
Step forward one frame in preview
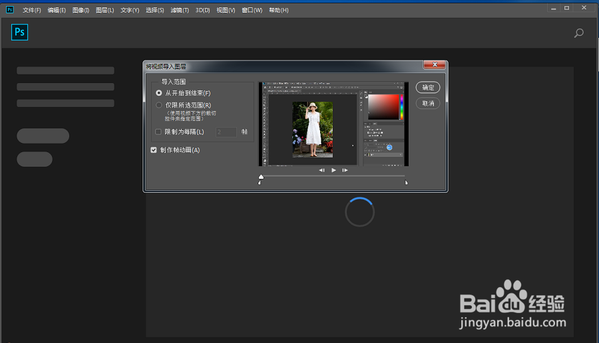tap(345, 170)
